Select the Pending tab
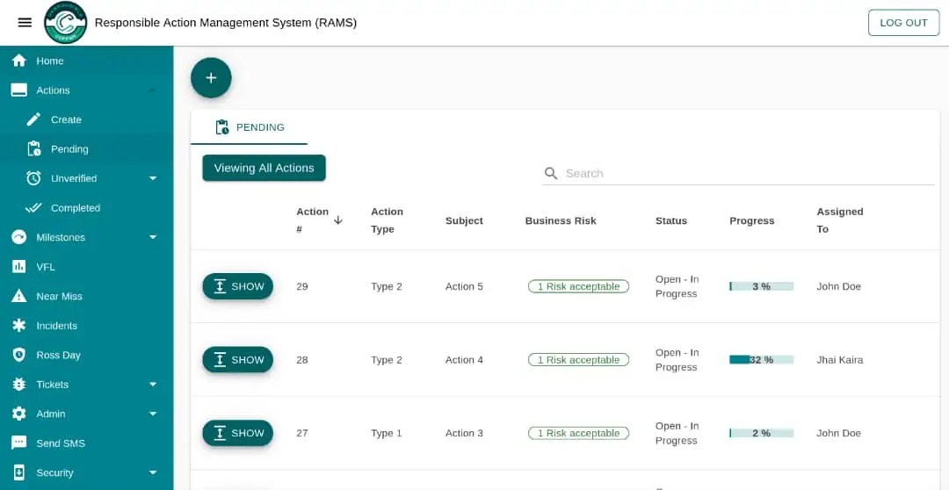This screenshot has width=949, height=490. tap(250, 127)
